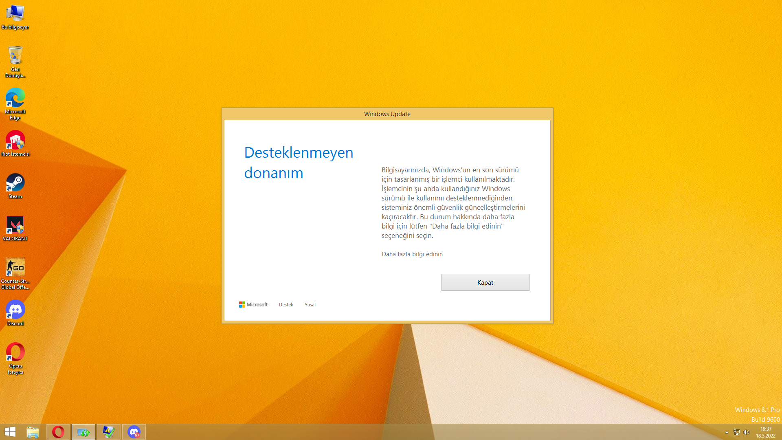Select the Recycle Bin (Geri Dönüşüm) icon
Image resolution: width=782 pixels, height=440 pixels.
click(15, 60)
